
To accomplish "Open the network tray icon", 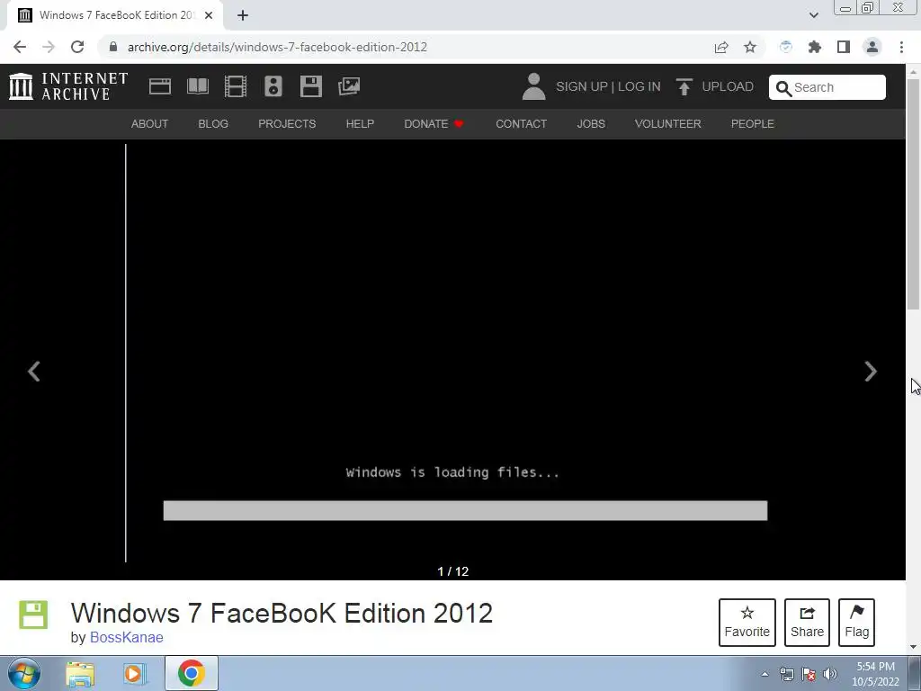I will click(x=786, y=674).
